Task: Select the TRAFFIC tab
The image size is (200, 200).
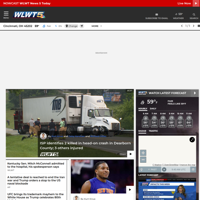Action: pyautogui.click(x=153, y=131)
